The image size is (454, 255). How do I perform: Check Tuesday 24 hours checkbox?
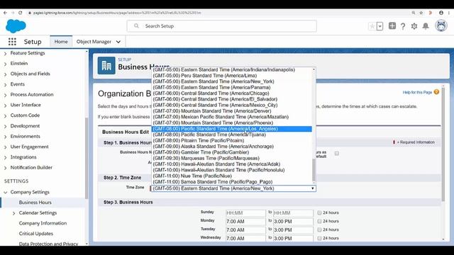pos(319,229)
